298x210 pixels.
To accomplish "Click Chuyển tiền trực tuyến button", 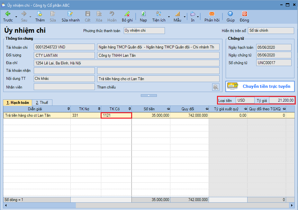I will [260, 87].
